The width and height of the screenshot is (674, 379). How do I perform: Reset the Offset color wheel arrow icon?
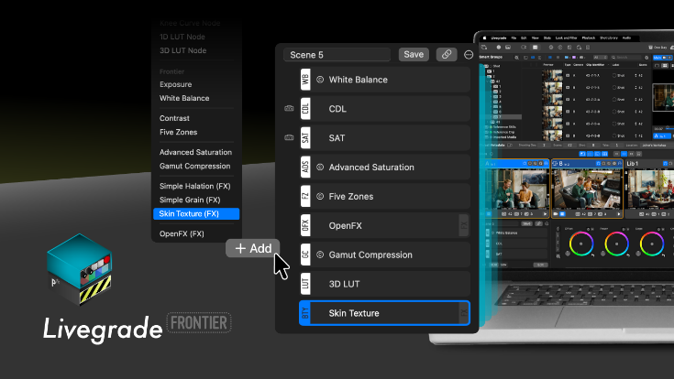coord(592,255)
